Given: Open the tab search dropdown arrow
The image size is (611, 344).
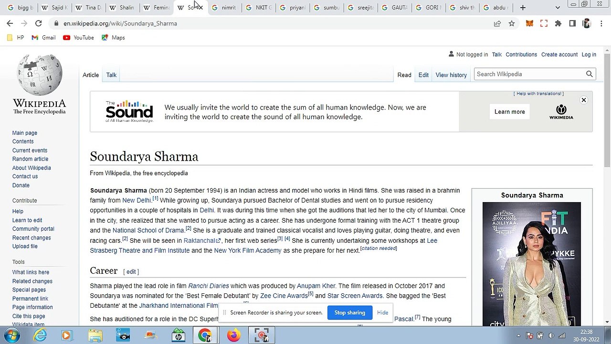Looking at the screenshot, I should [558, 8].
